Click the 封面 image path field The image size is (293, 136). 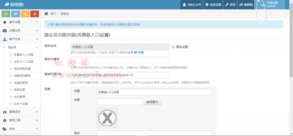tap(120, 102)
